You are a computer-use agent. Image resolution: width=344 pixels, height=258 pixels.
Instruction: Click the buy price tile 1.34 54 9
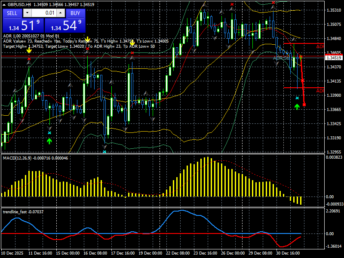pyautogui.click(x=65, y=25)
